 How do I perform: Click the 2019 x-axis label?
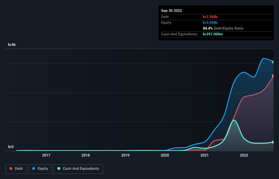click(125, 155)
